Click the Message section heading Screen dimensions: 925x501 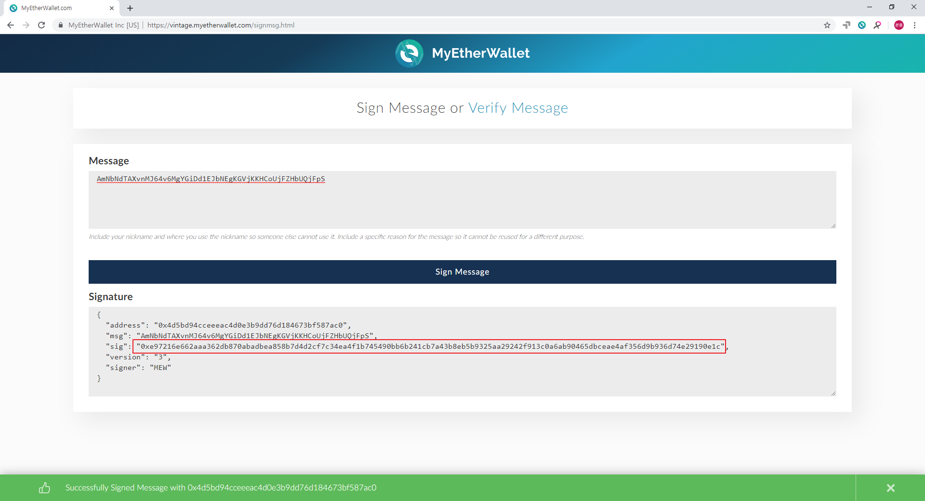(109, 161)
